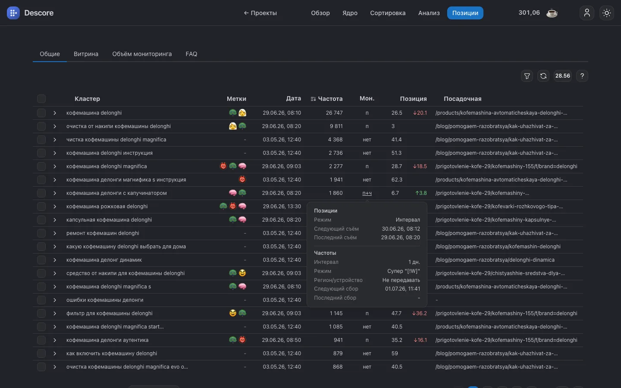Click tag icons in средство от накипи row
The height and width of the screenshot is (388, 621).
pyautogui.click(x=238, y=273)
